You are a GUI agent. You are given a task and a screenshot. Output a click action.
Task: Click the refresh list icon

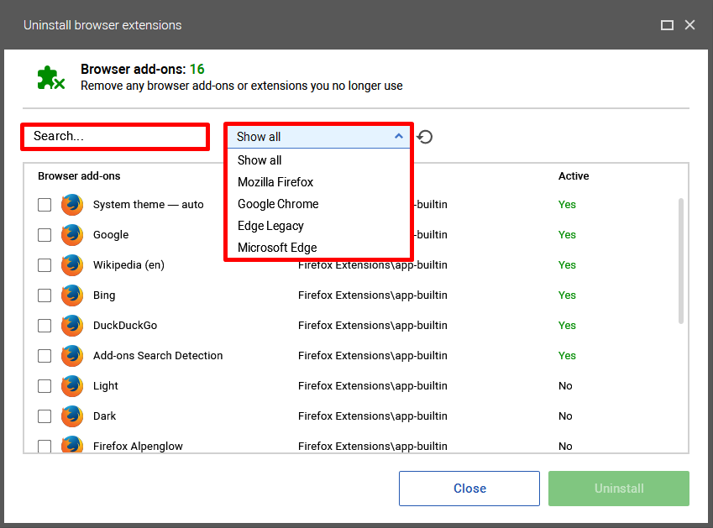coord(425,137)
